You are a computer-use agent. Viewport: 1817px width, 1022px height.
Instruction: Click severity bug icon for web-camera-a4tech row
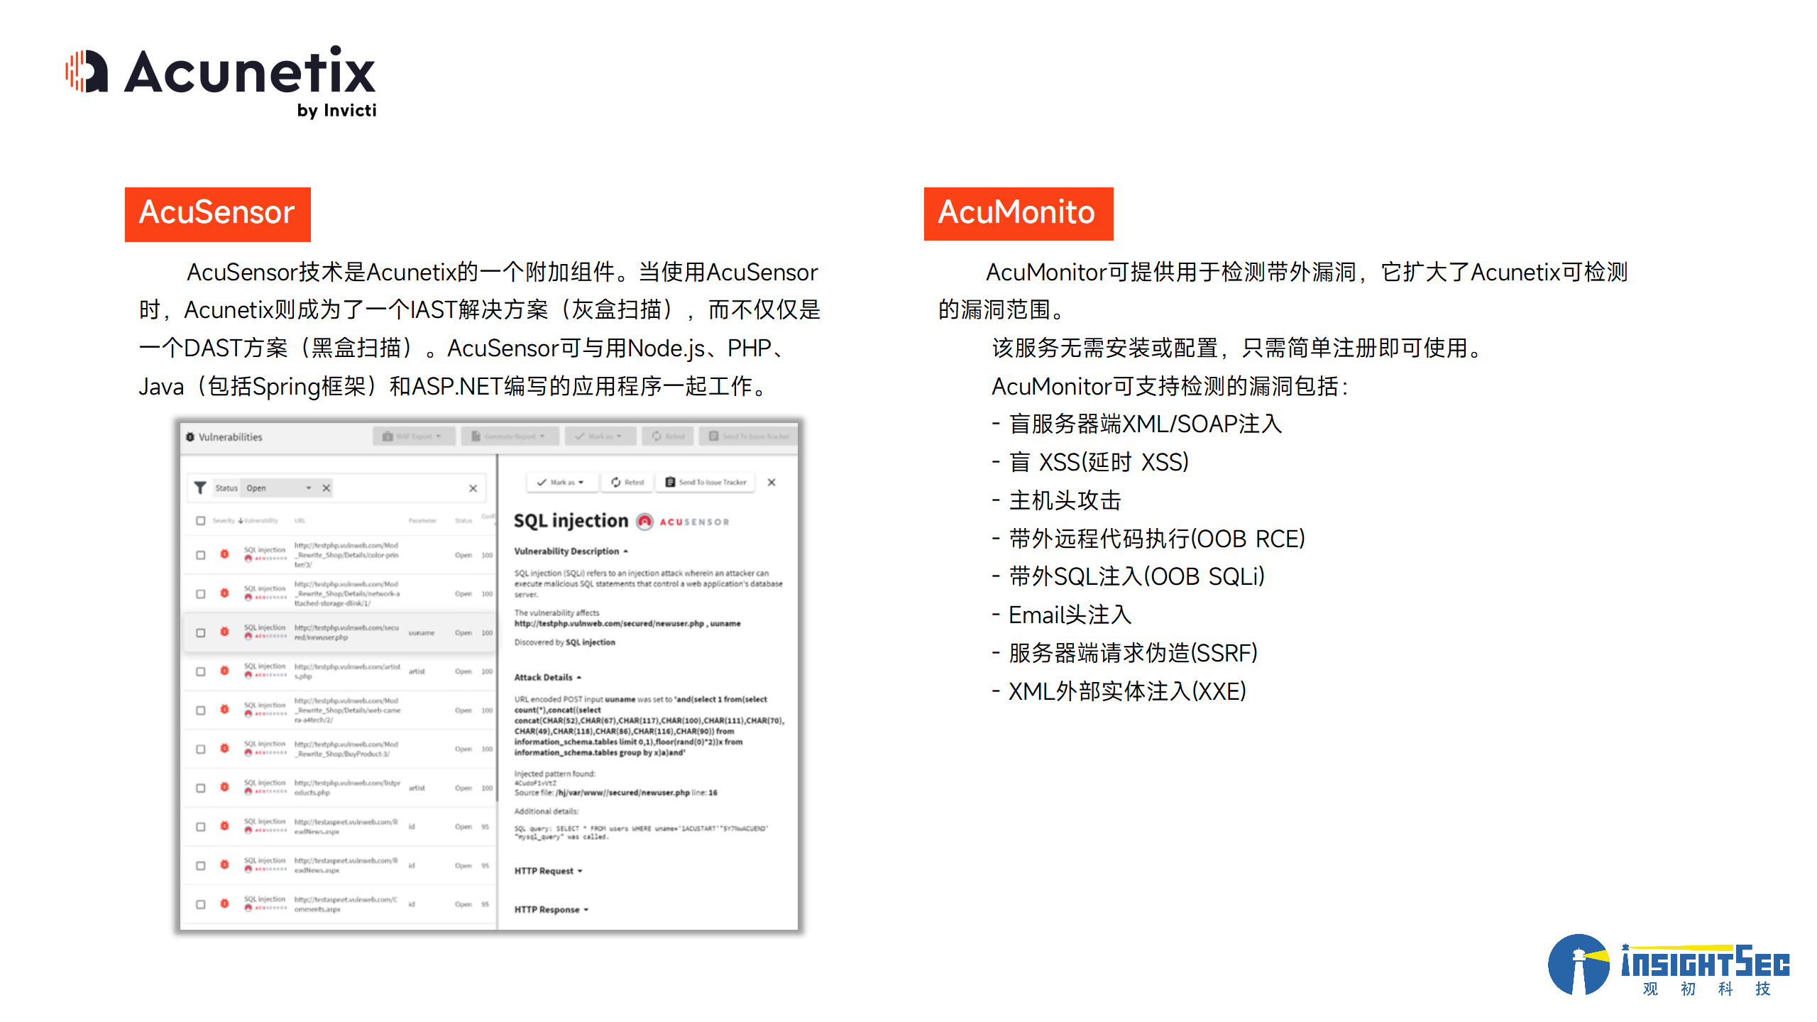click(224, 710)
